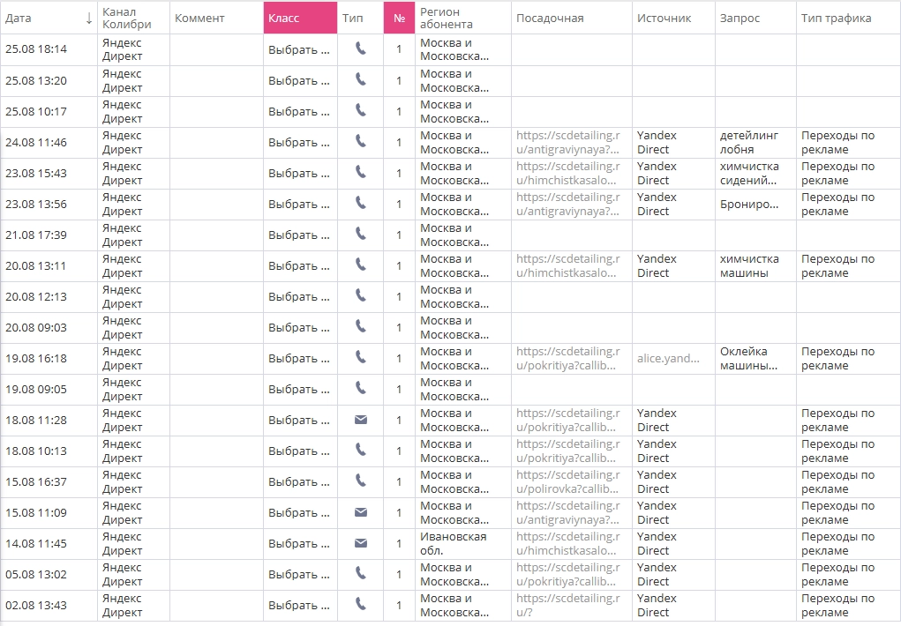
Task: Open class dropdown for 25.08 18:14 row
Action: tap(300, 49)
